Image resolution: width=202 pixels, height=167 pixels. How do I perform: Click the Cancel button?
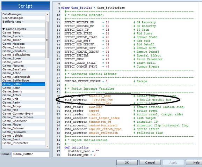click(x=150, y=162)
